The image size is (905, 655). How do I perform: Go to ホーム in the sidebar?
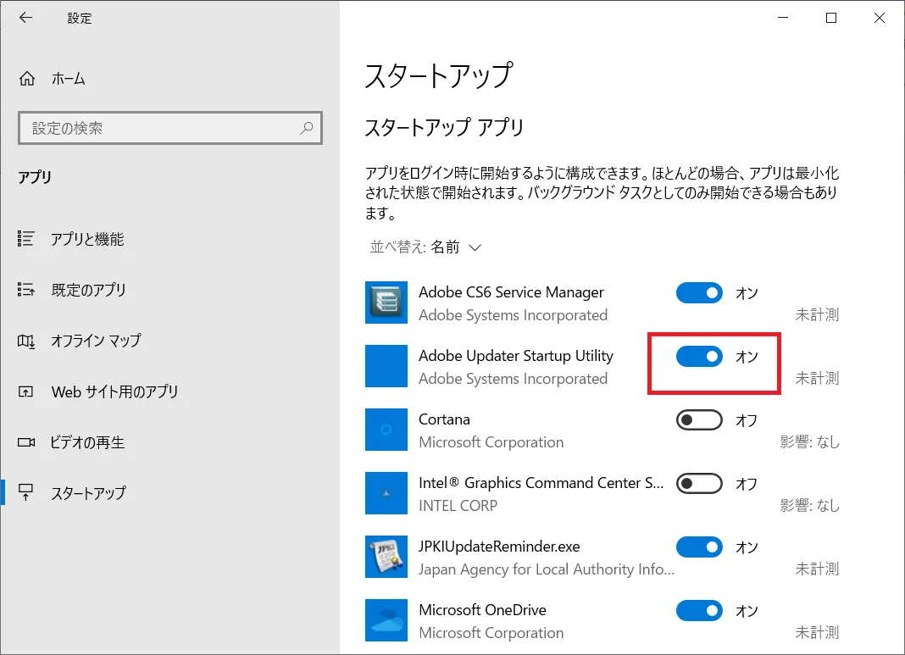68,79
